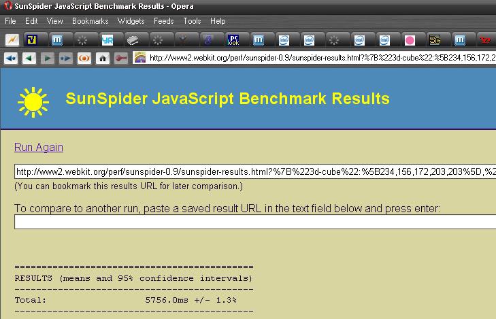The height and width of the screenshot is (319, 496).
Task: Open the Edit menu
Action: point(31,21)
